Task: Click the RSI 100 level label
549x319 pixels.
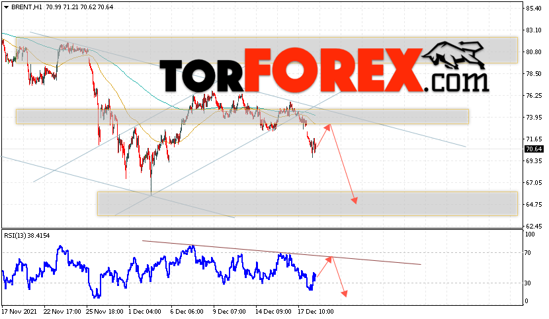Action: click(x=530, y=234)
